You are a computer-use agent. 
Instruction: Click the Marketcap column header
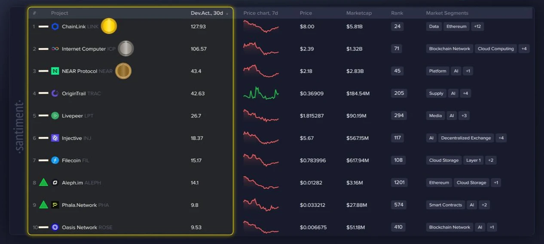click(x=359, y=13)
